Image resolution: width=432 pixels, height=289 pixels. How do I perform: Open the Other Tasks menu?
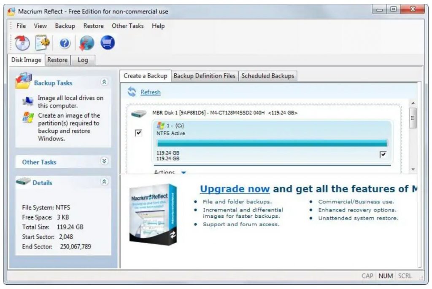[x=127, y=26]
